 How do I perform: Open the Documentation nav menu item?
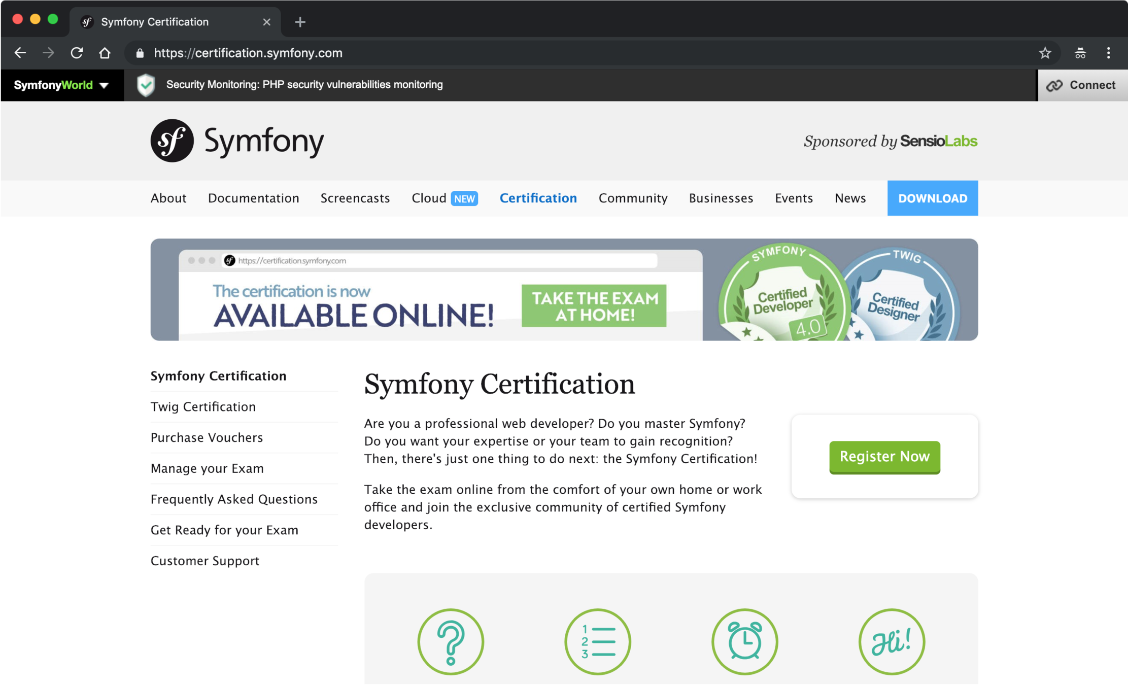[x=253, y=198]
